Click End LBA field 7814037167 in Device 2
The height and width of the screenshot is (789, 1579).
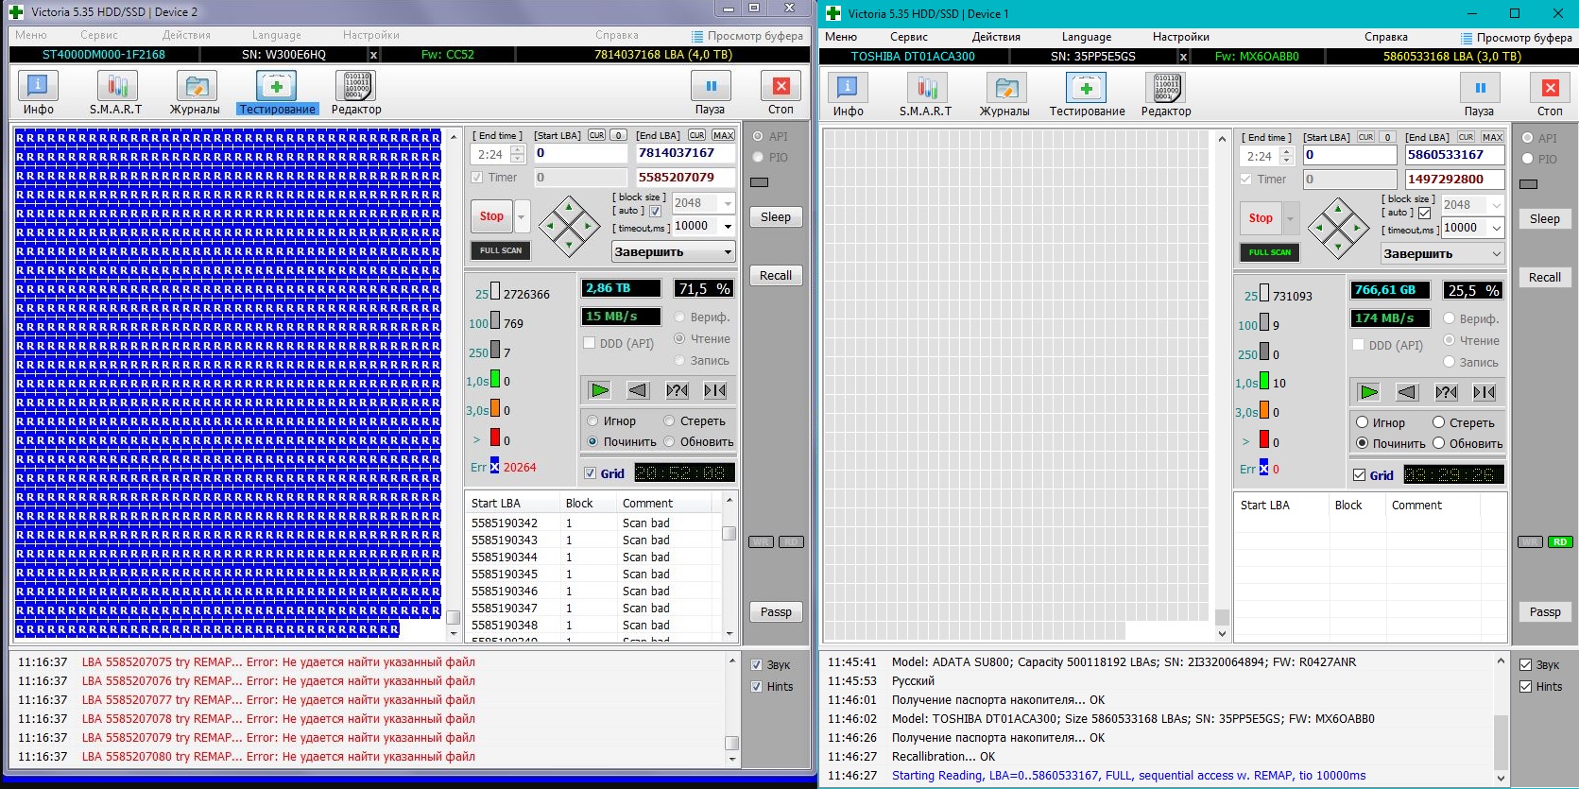684,153
